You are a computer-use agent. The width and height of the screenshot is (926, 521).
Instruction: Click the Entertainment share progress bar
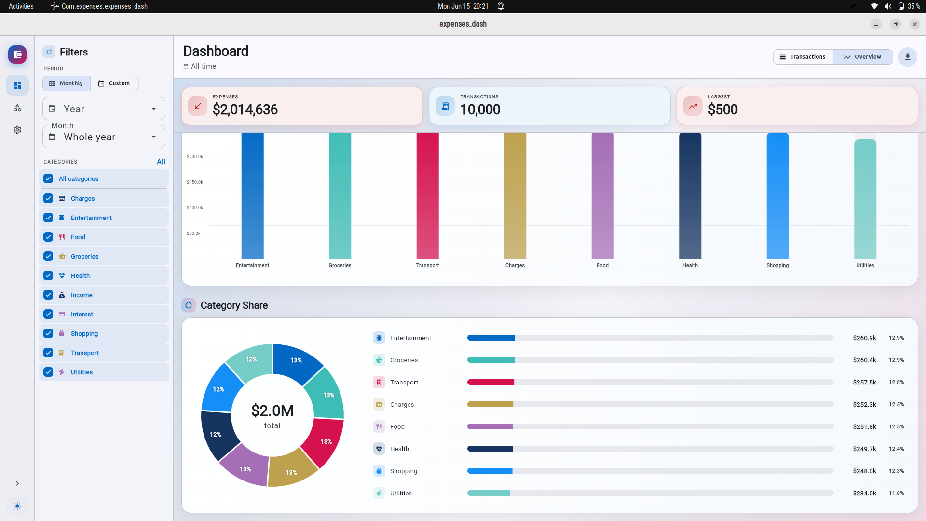coord(650,338)
